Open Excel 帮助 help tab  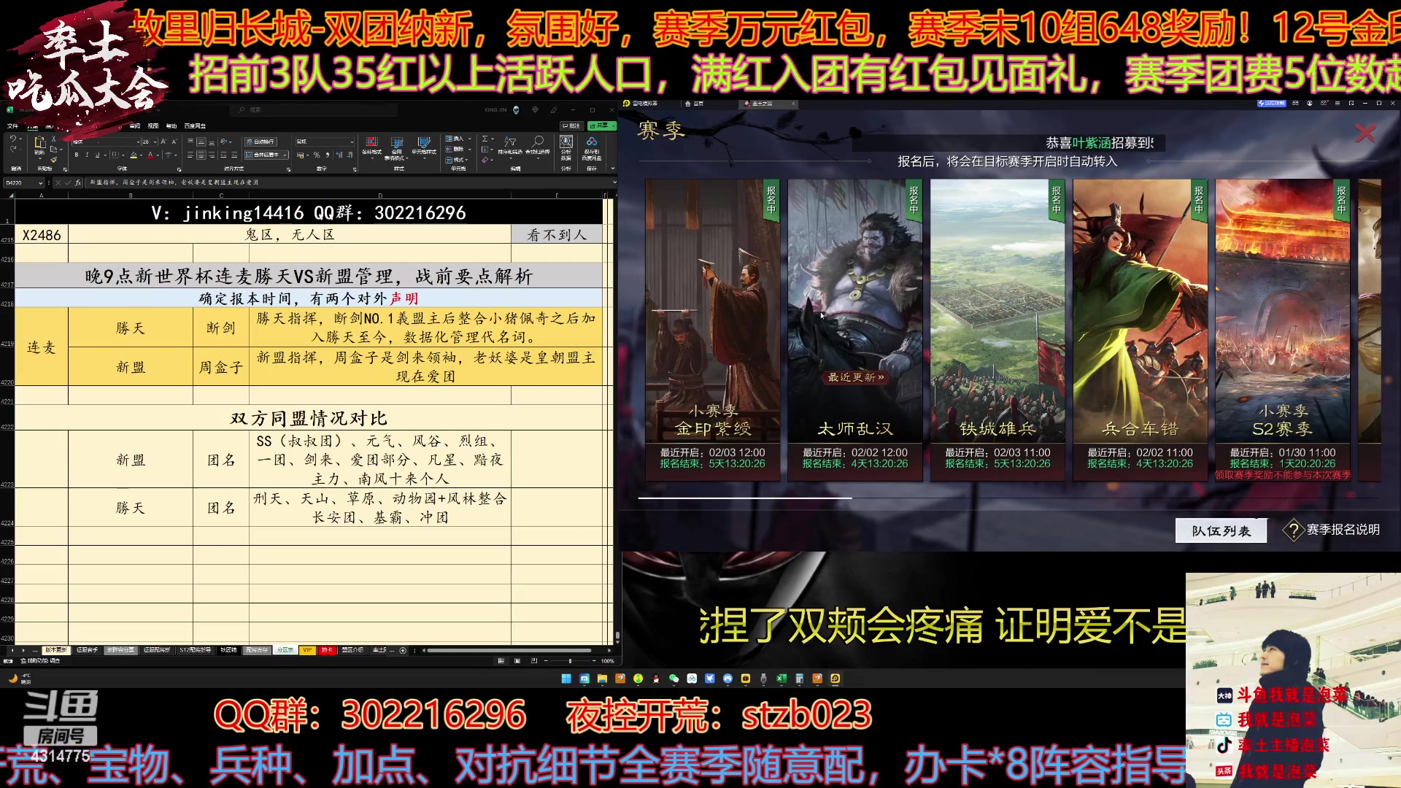(171, 126)
